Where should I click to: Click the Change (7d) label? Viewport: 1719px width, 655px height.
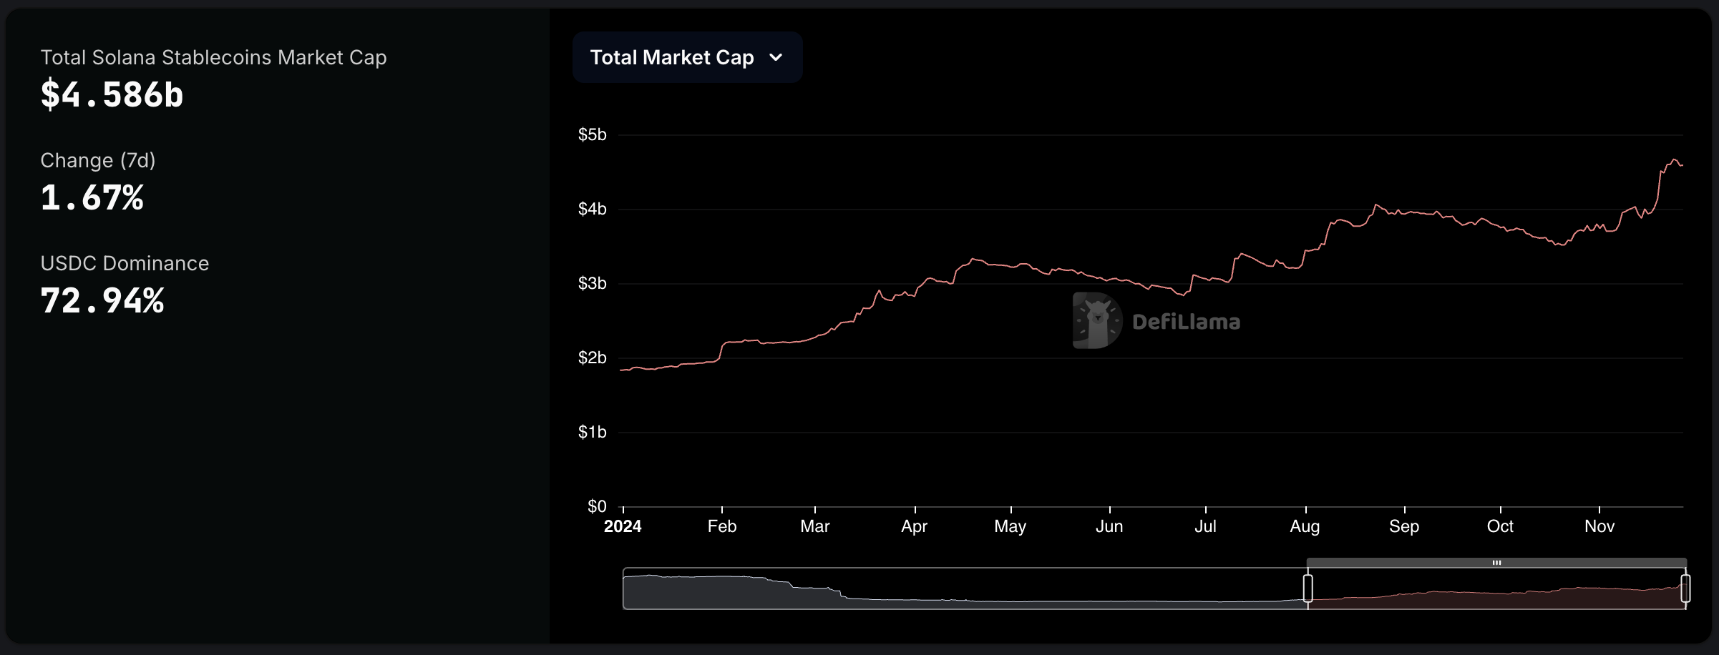click(x=98, y=160)
